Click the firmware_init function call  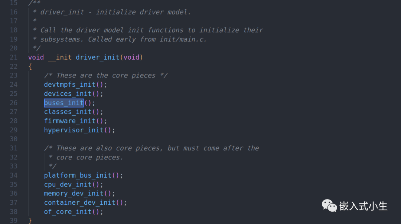point(70,121)
